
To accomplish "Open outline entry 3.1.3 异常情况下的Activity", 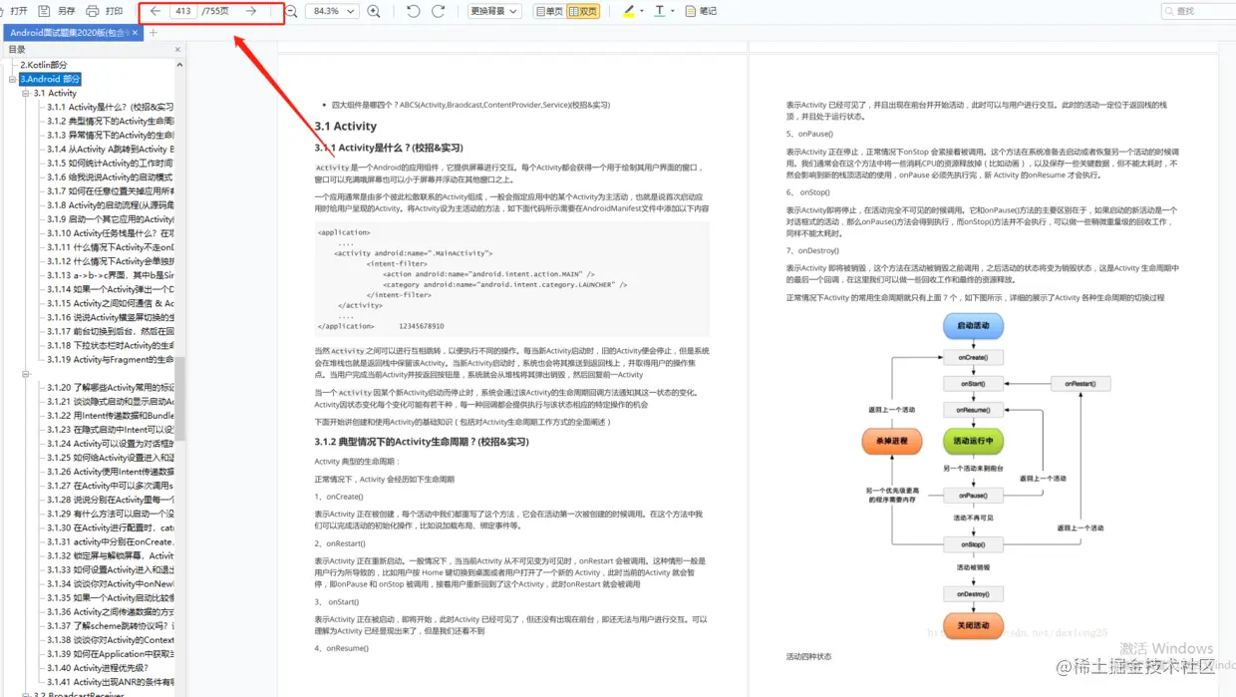I will pos(110,135).
